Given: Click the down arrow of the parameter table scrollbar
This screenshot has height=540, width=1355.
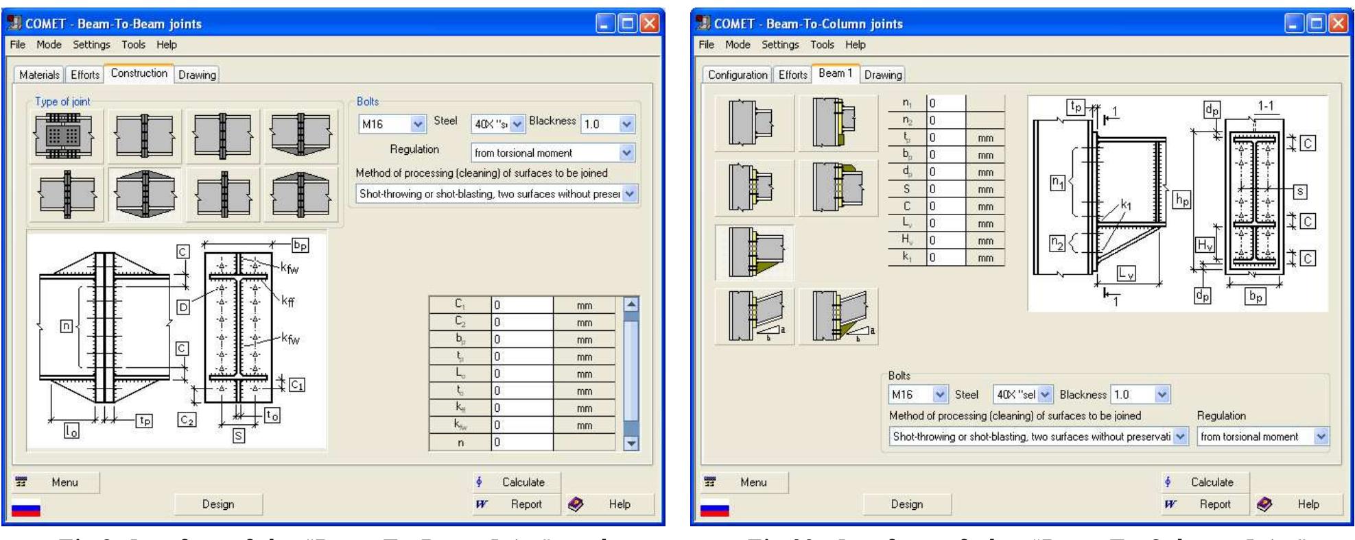Looking at the screenshot, I should (x=631, y=443).
